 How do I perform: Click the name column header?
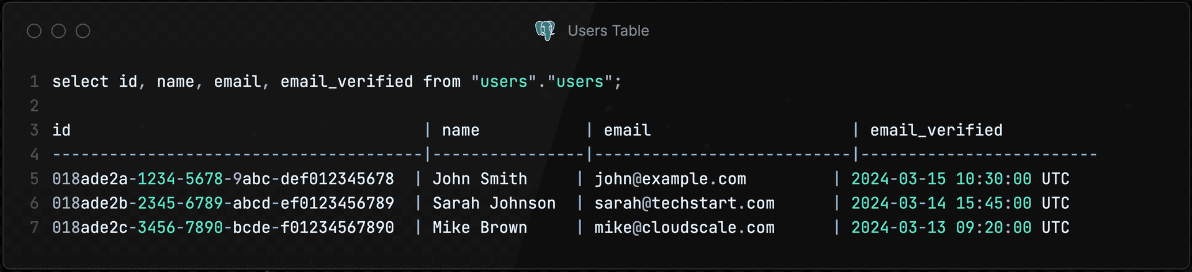(x=461, y=130)
